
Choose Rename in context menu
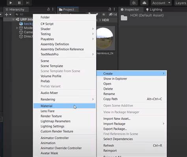click(x=131, y=94)
